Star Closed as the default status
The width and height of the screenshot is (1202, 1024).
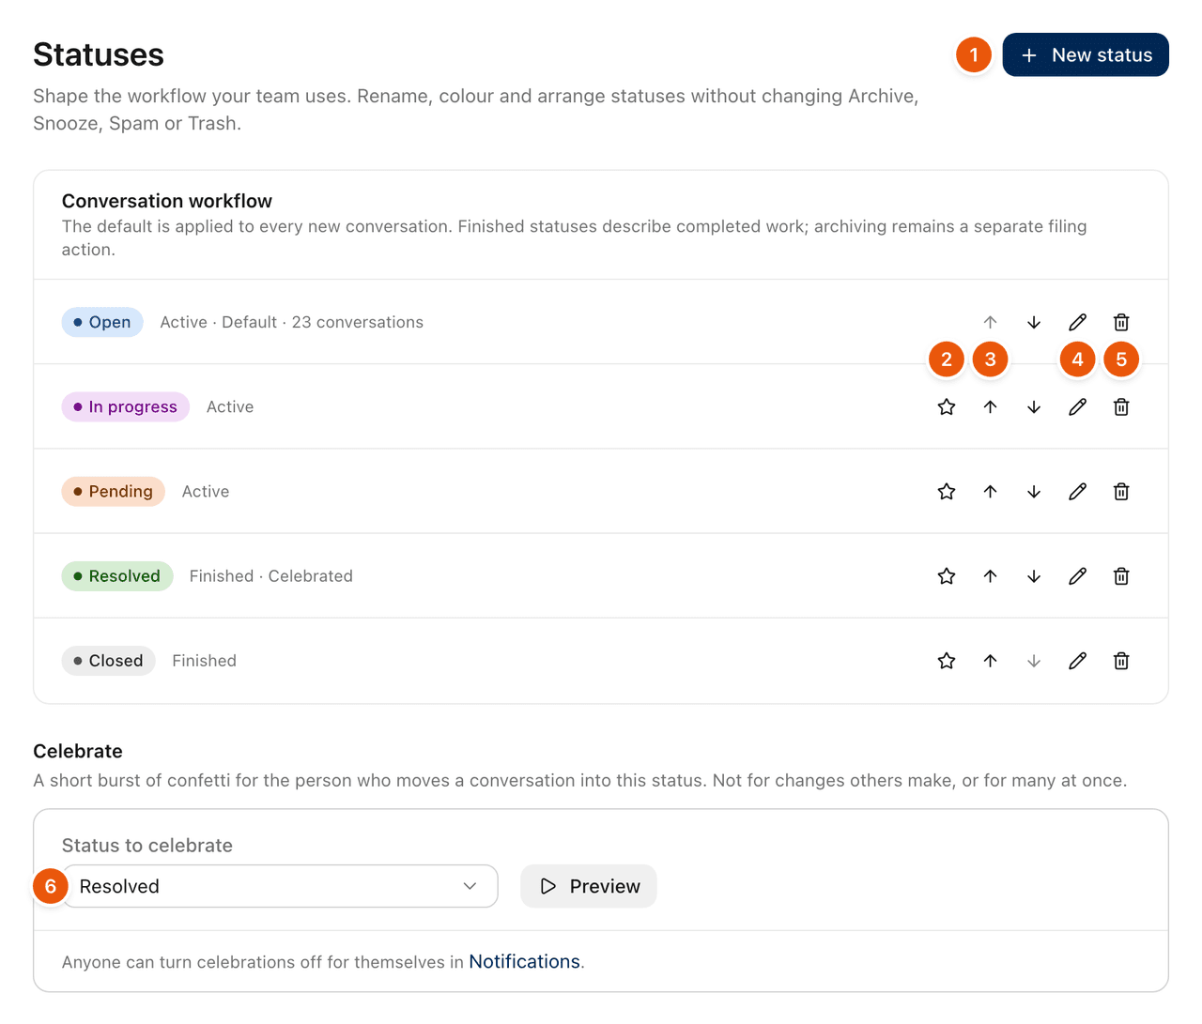[947, 661]
